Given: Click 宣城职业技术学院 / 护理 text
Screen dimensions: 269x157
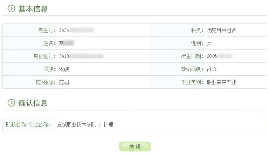Looking at the screenshot, I should point(85,124).
